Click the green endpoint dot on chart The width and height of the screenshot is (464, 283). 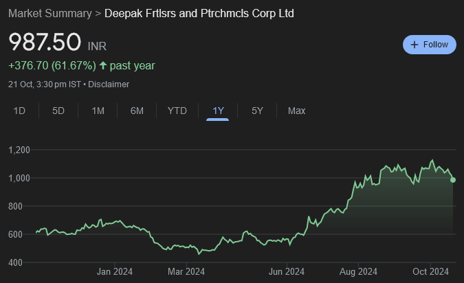tap(453, 180)
